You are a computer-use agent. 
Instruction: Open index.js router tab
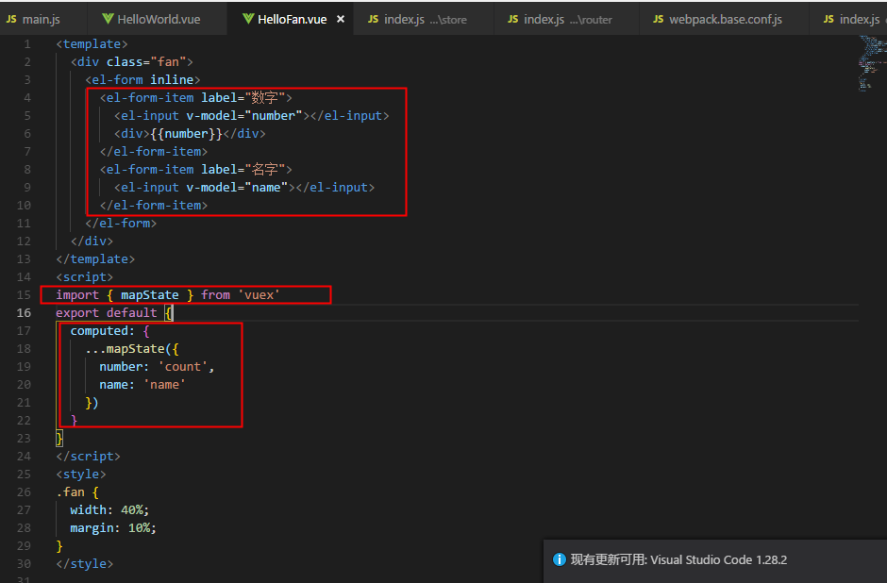point(565,19)
